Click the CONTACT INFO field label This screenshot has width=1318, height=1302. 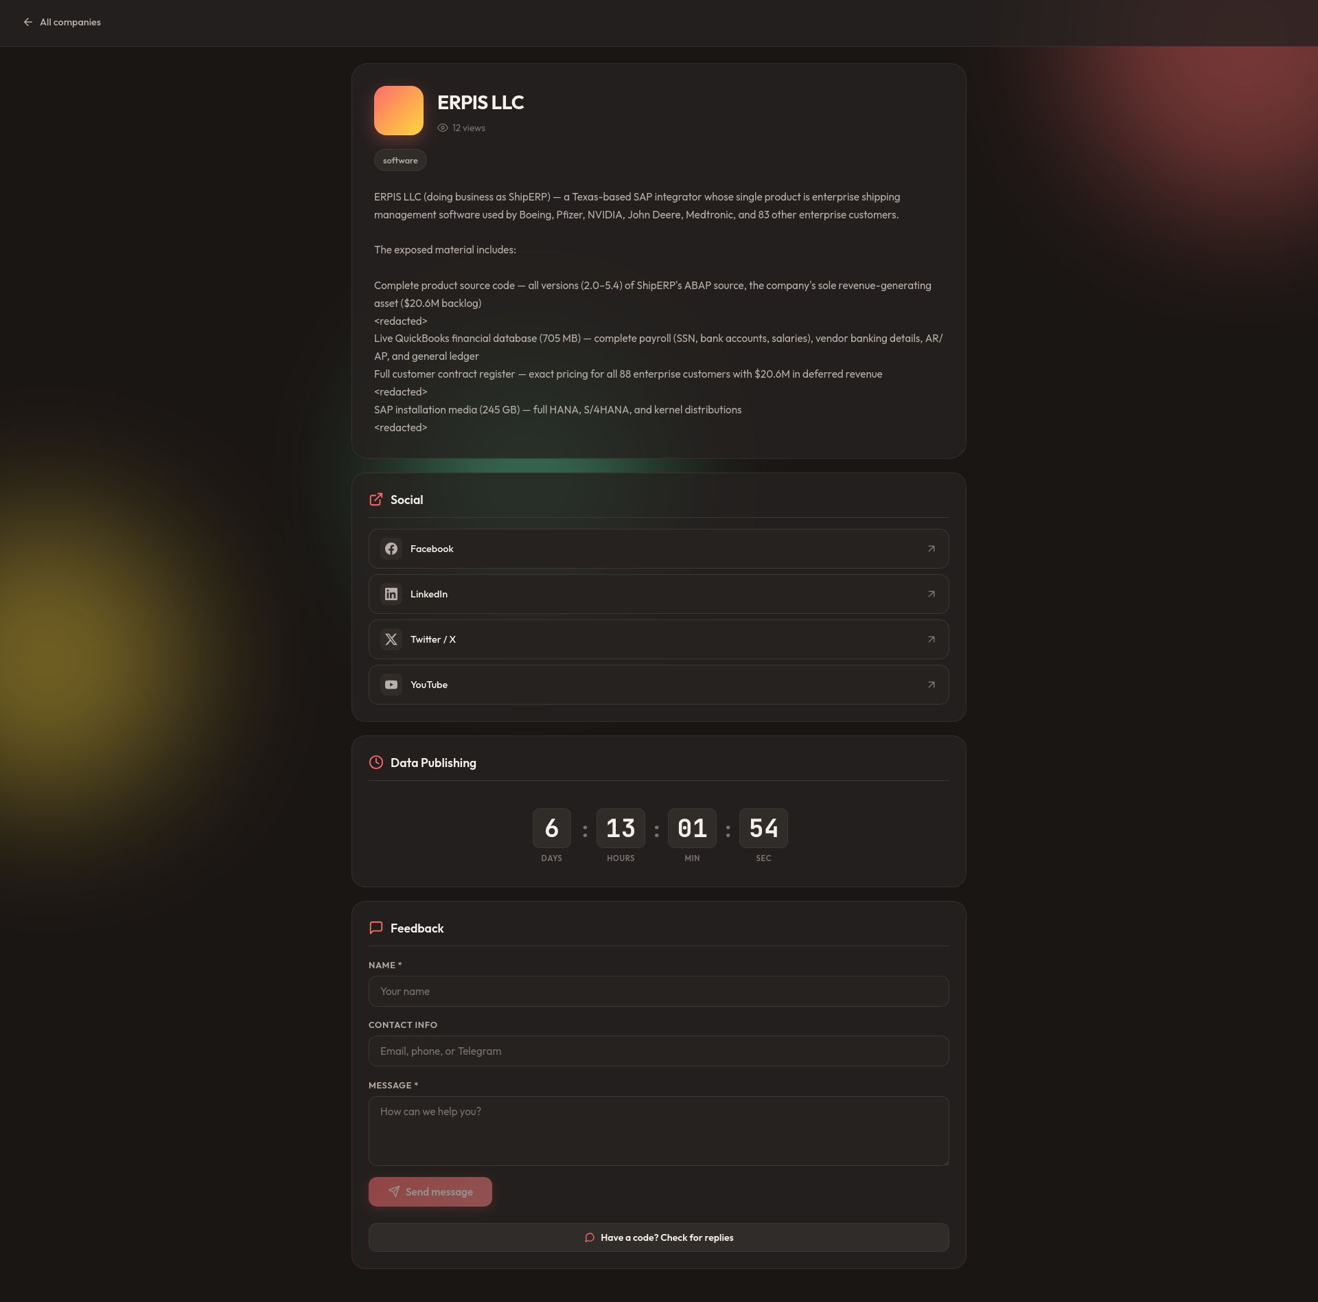[403, 1025]
